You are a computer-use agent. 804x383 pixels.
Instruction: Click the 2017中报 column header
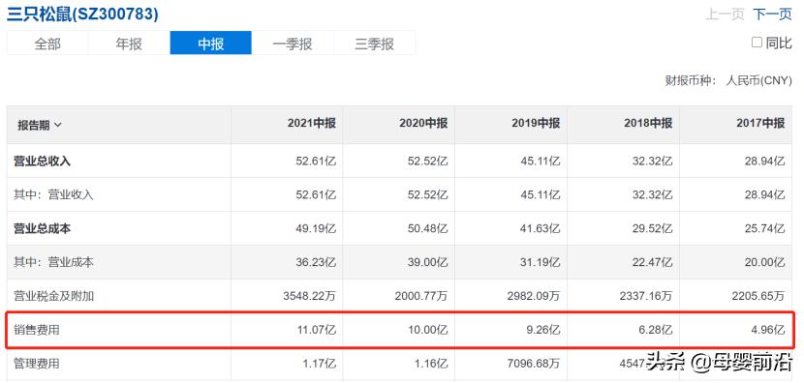759,124
